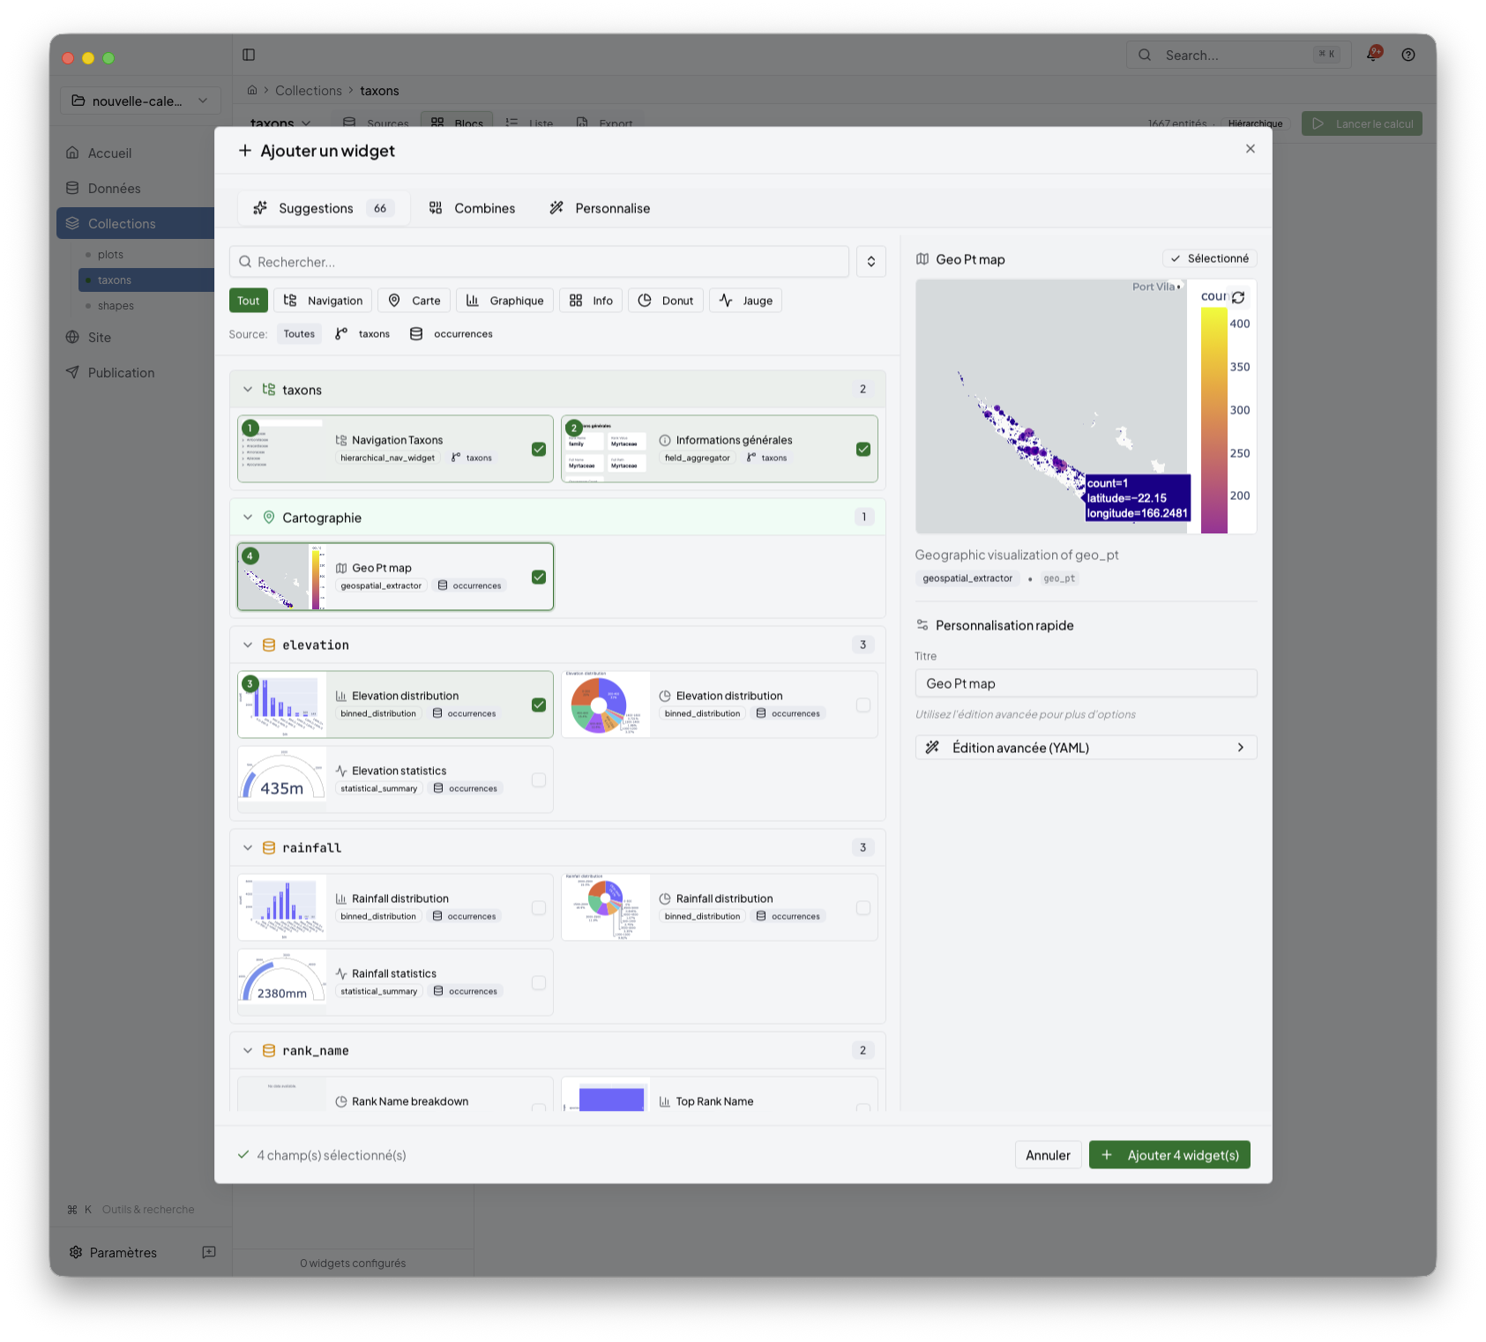This screenshot has width=1486, height=1342.
Task: Enable the Elevation statistics widget checkbox
Action: click(x=539, y=780)
